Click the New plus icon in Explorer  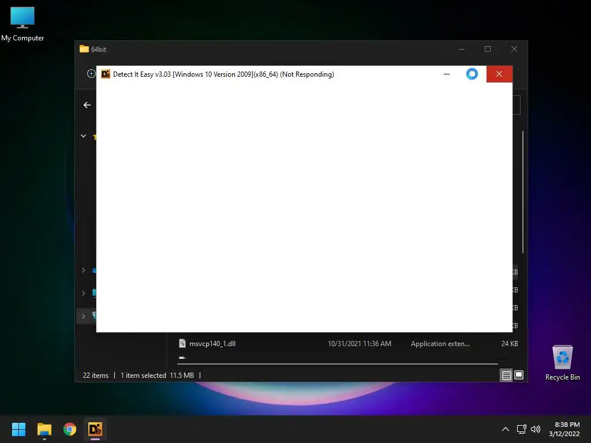pos(91,74)
